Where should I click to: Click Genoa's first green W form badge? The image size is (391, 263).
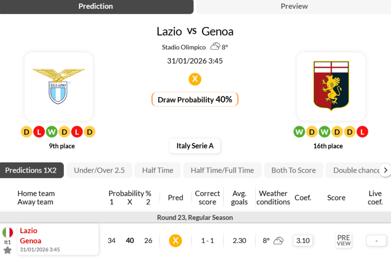coord(299,132)
